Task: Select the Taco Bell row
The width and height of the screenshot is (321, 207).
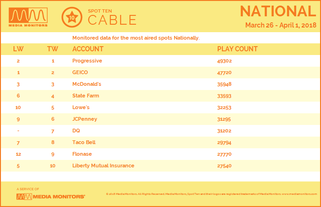Action: click(x=85, y=142)
